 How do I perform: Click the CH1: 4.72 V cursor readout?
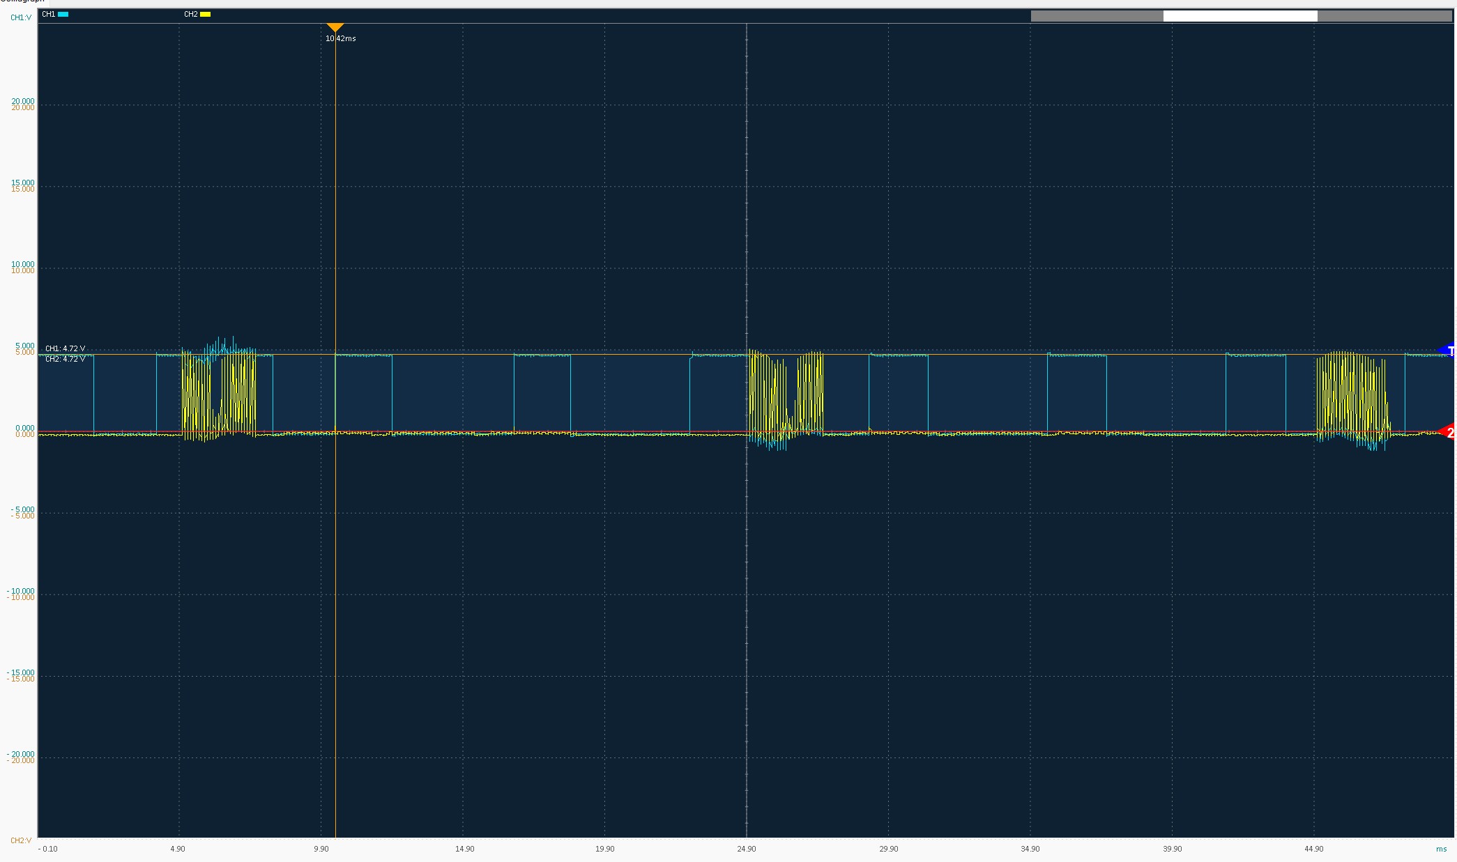[x=65, y=348]
